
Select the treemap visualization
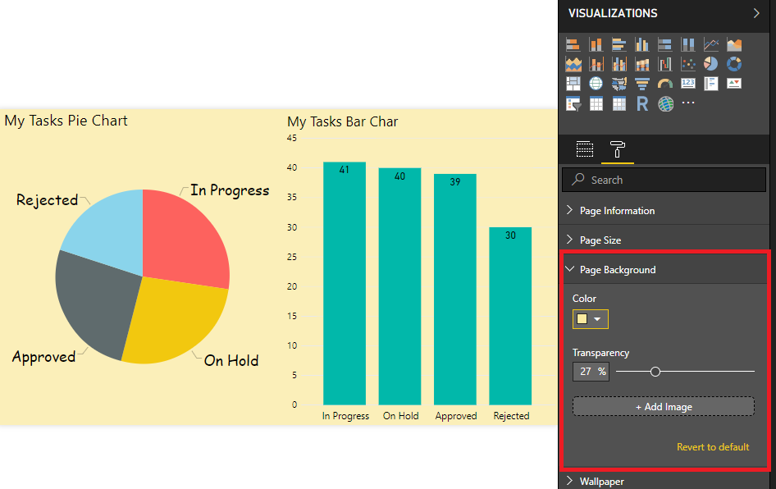tap(573, 83)
